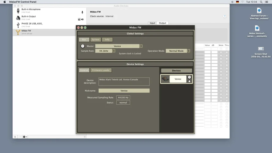Open the gear action menu
This screenshot has height=153, width=272.
pyautogui.click(x=25, y=137)
